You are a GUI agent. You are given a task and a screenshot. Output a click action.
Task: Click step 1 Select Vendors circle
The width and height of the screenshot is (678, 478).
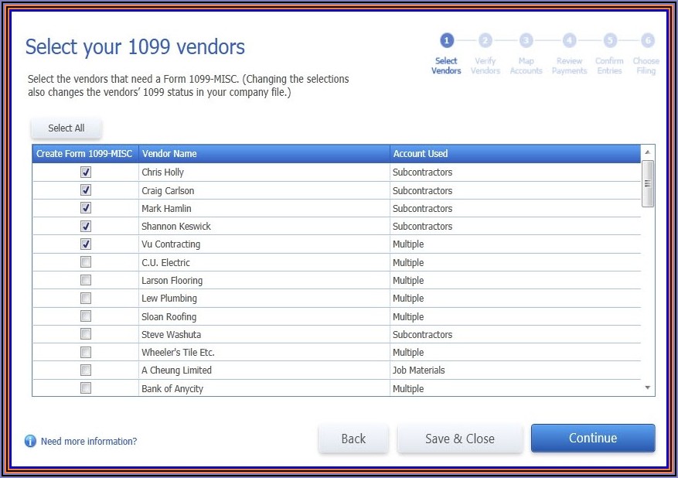pyautogui.click(x=446, y=40)
